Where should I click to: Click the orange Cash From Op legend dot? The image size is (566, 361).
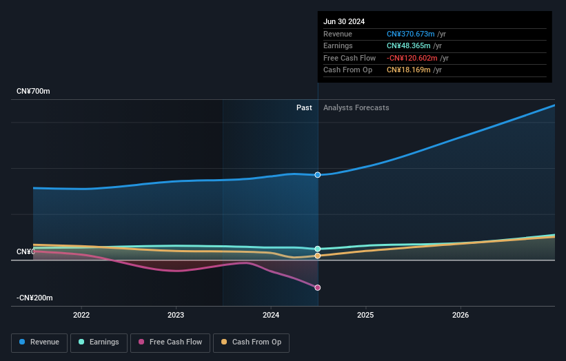[224, 342]
